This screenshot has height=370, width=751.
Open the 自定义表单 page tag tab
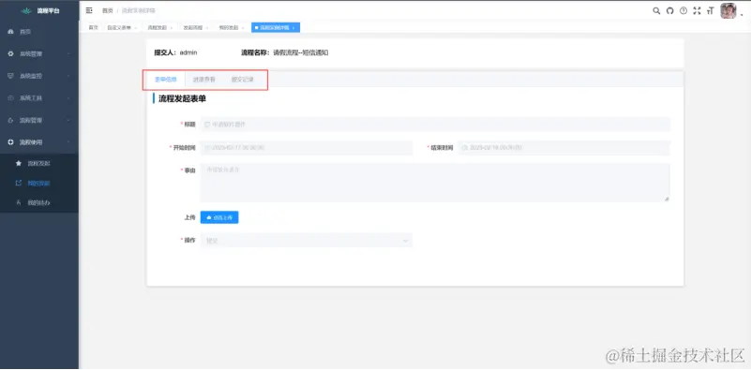(x=122, y=28)
